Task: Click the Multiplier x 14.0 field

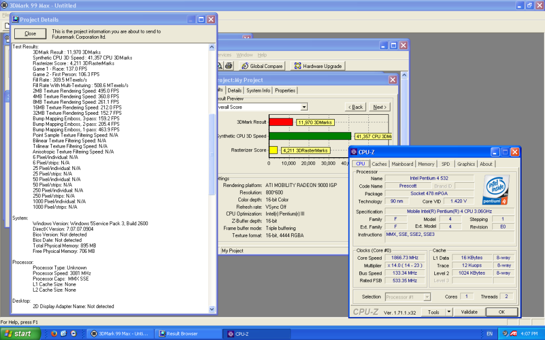Action: click(x=404, y=266)
